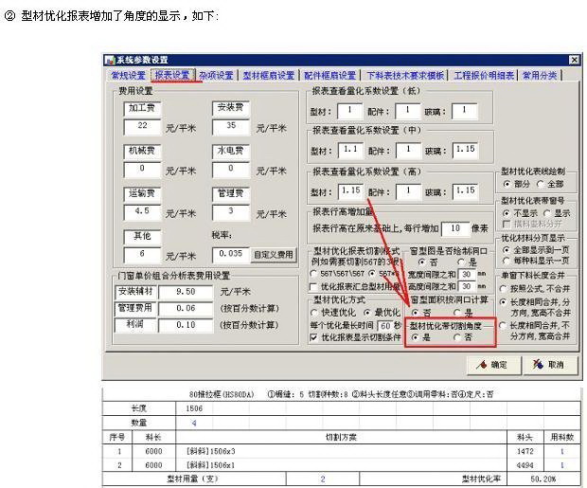Click the 加工费 value field showing 22

point(142,127)
